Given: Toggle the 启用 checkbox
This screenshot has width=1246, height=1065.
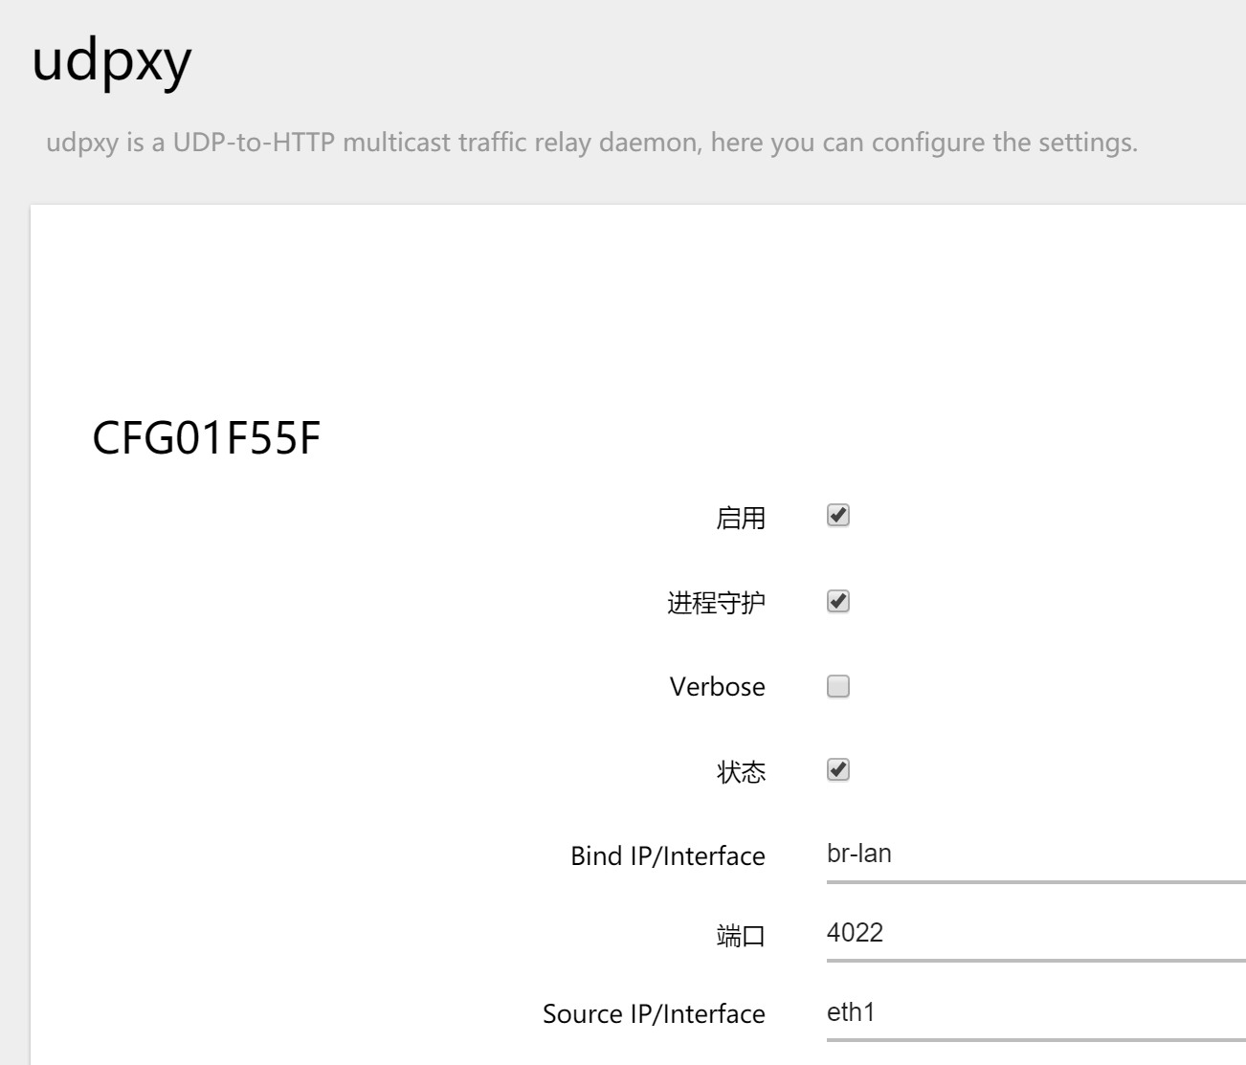Looking at the screenshot, I should [837, 516].
